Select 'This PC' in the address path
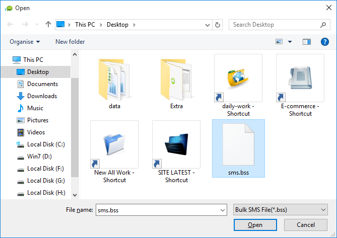 click(85, 25)
